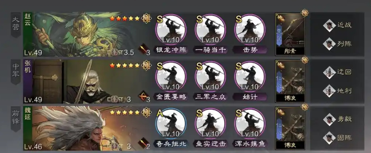Open the 迂回 tactic entry
This screenshot has width=371, height=153.
[x=337, y=72]
